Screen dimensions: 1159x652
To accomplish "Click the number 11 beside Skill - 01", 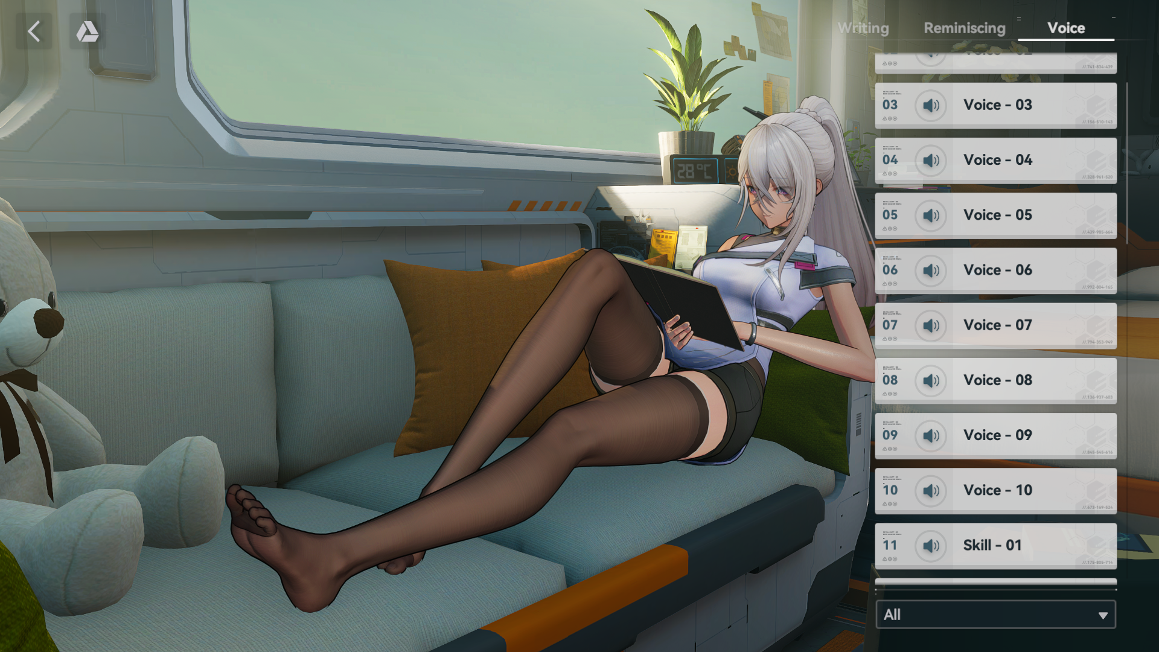I will point(890,545).
